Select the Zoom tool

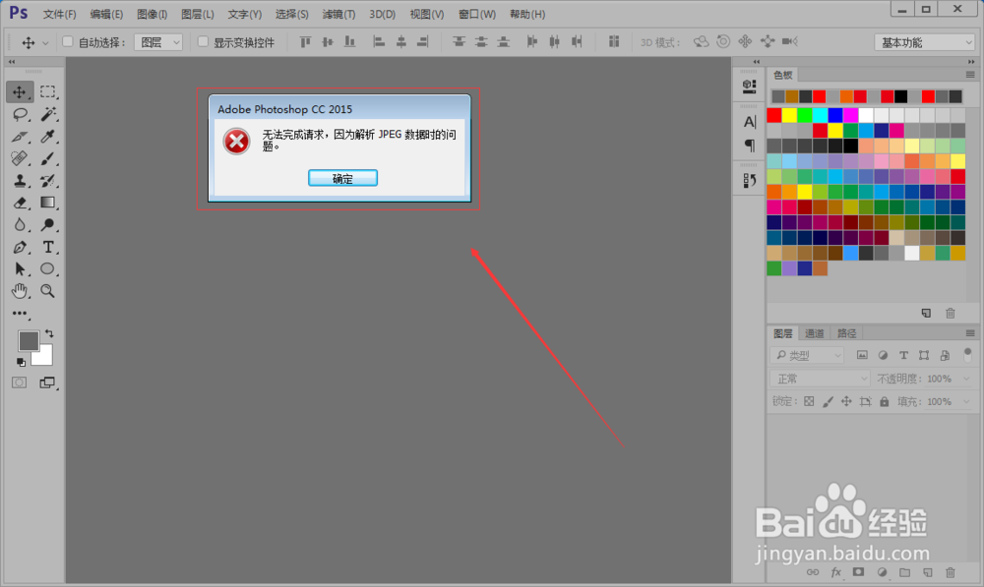pyautogui.click(x=47, y=291)
